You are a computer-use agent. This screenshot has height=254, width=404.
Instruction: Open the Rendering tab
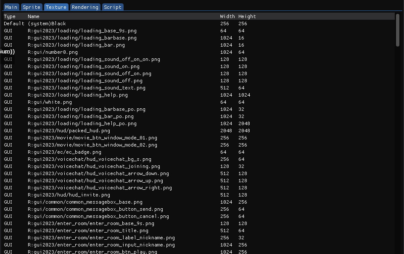84,7
